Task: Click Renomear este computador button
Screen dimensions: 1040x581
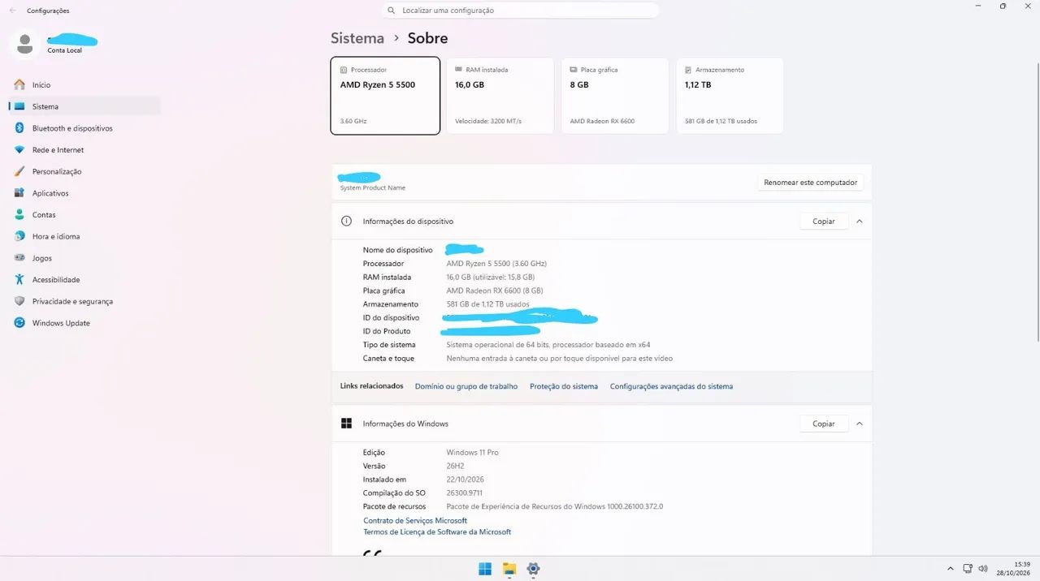Action: 811,183
